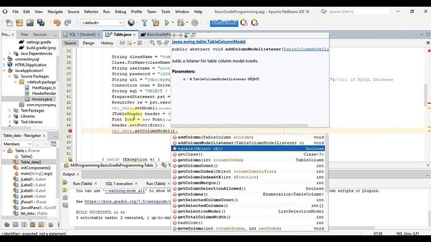
Task: Select Invoice.java in the Projects tree
Action: (42, 99)
